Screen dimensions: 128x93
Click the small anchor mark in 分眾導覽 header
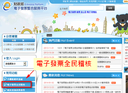[32, 37]
